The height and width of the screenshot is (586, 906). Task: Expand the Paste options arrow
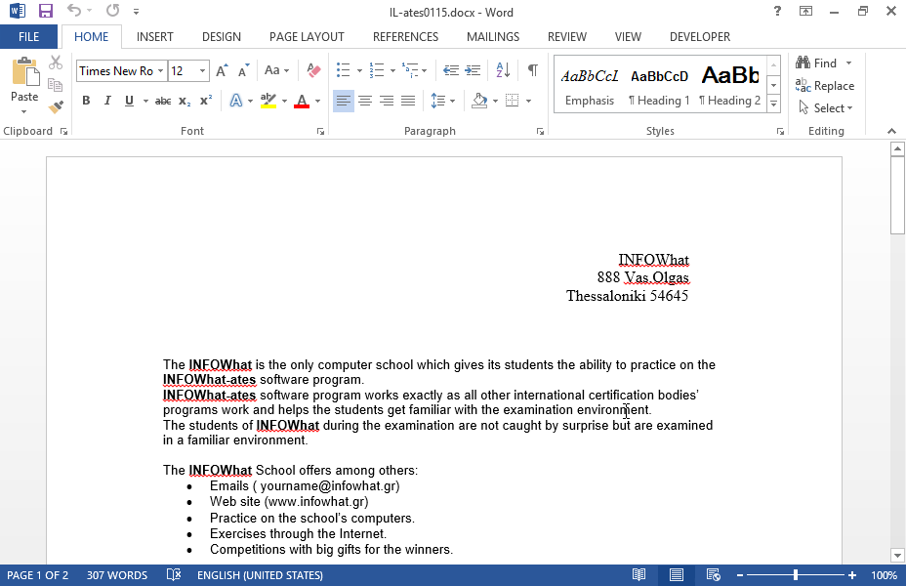tap(24, 111)
